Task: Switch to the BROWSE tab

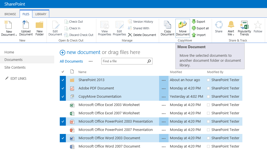Action: 10,14
